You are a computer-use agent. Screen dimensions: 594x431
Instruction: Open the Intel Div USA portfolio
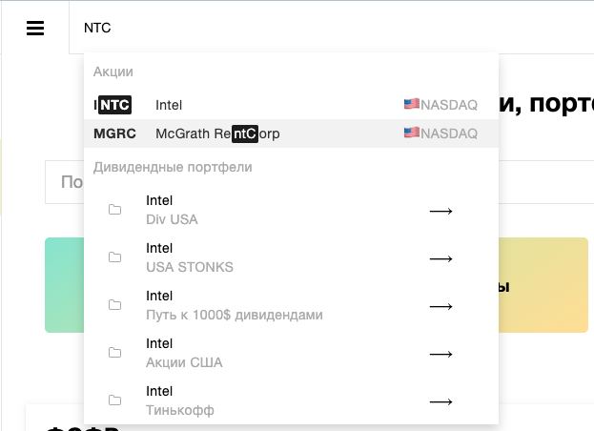[x=291, y=210]
